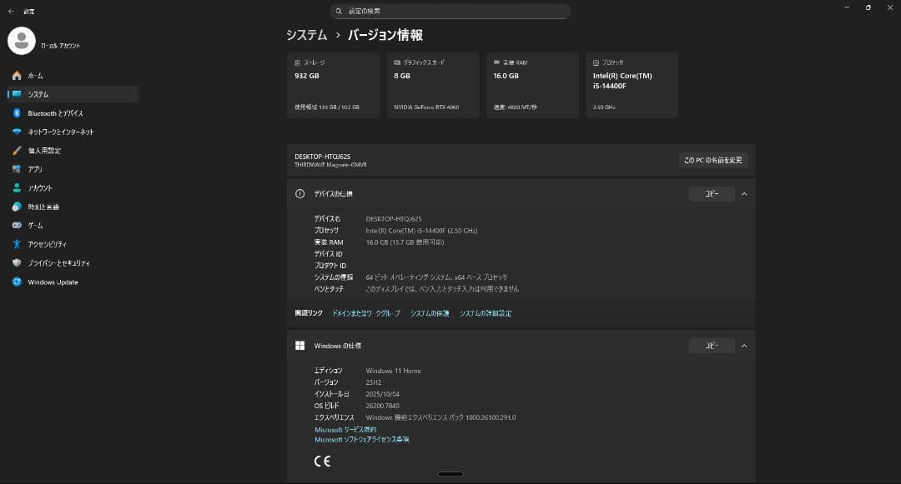Focus the 設定の検索 search box
This screenshot has height=484, width=901.
coord(450,11)
